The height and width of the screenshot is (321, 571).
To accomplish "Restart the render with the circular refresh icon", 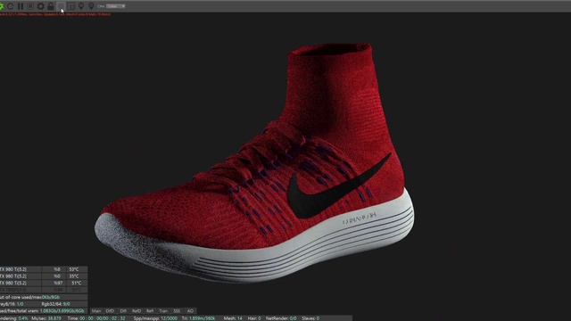I will point(10,6).
